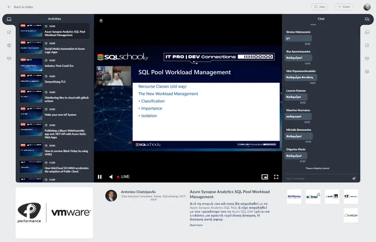
Task: Open the right sidebar polls icon
Action: [367, 45]
